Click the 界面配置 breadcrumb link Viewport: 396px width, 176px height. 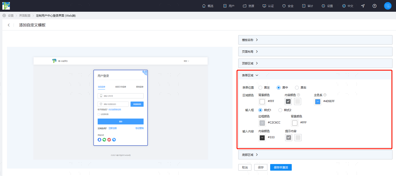(x=25, y=16)
